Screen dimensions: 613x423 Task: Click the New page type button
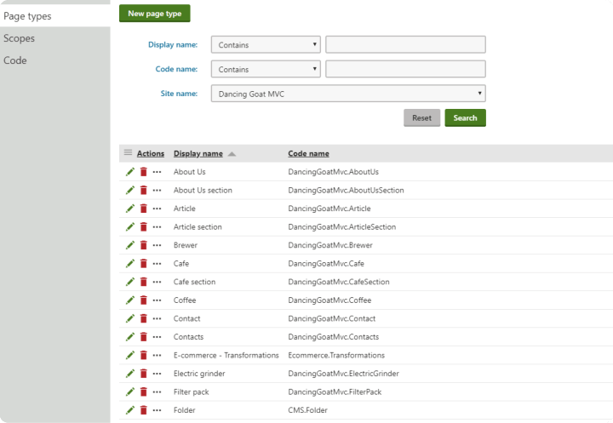click(x=155, y=14)
